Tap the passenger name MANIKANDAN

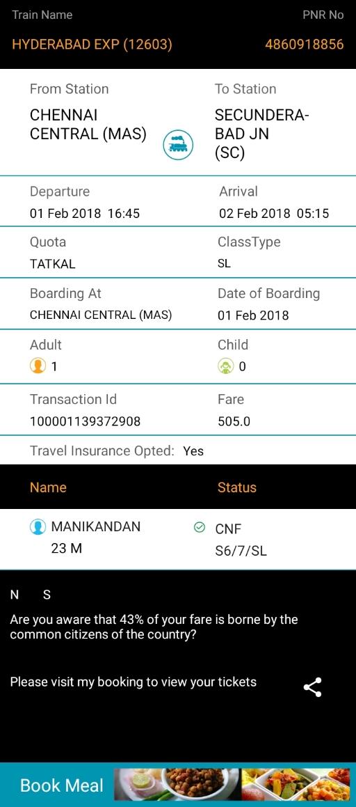pos(95,526)
